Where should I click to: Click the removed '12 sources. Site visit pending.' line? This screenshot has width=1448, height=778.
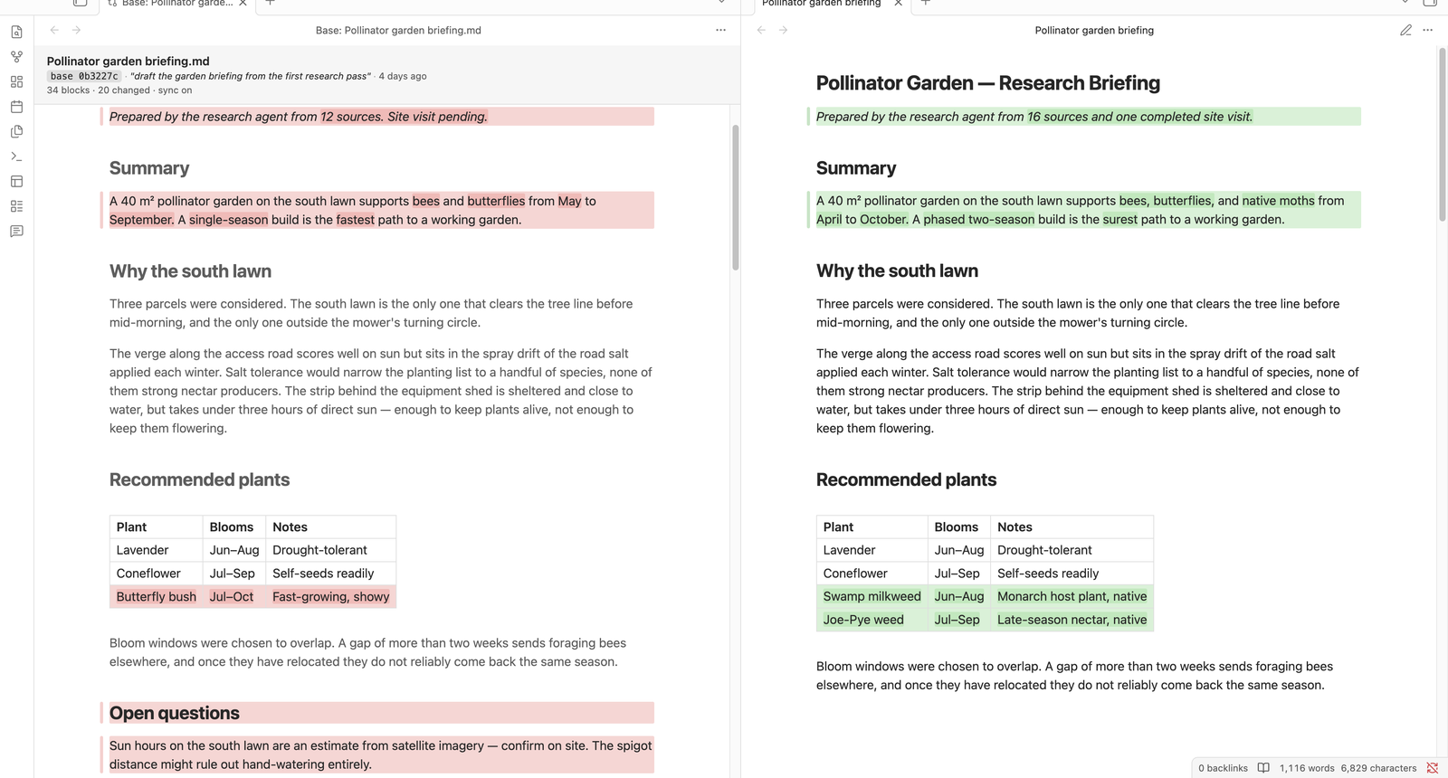(x=404, y=117)
